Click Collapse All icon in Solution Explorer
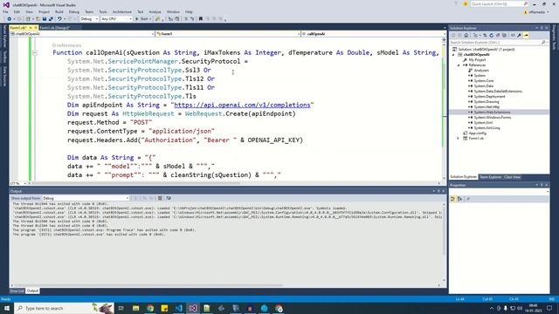The width and height of the screenshot is (559, 314). (498, 35)
